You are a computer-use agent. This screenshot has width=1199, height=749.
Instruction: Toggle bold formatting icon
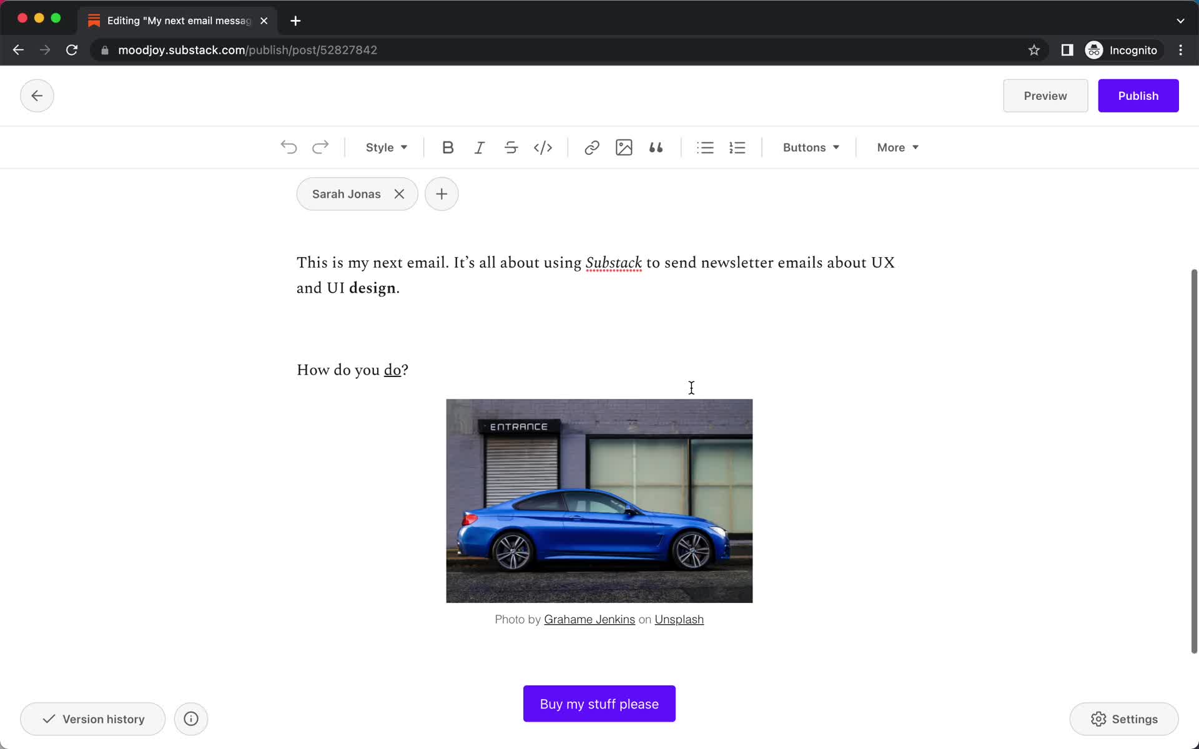[448, 147]
